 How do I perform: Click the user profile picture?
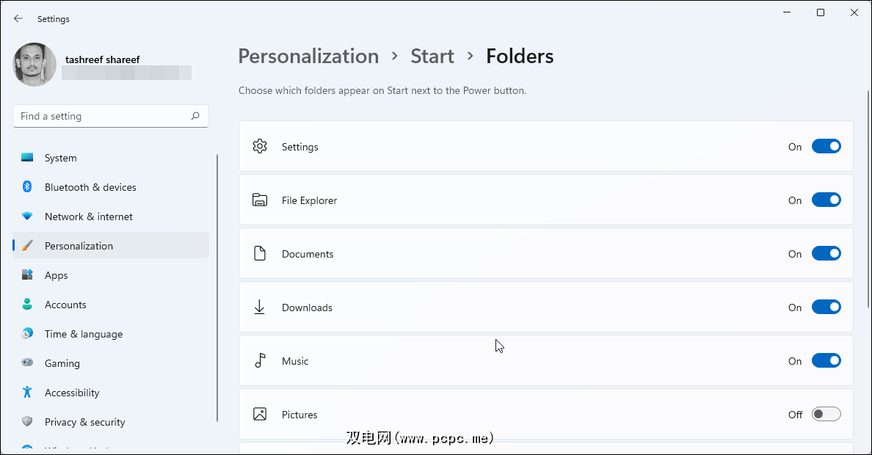tap(34, 65)
